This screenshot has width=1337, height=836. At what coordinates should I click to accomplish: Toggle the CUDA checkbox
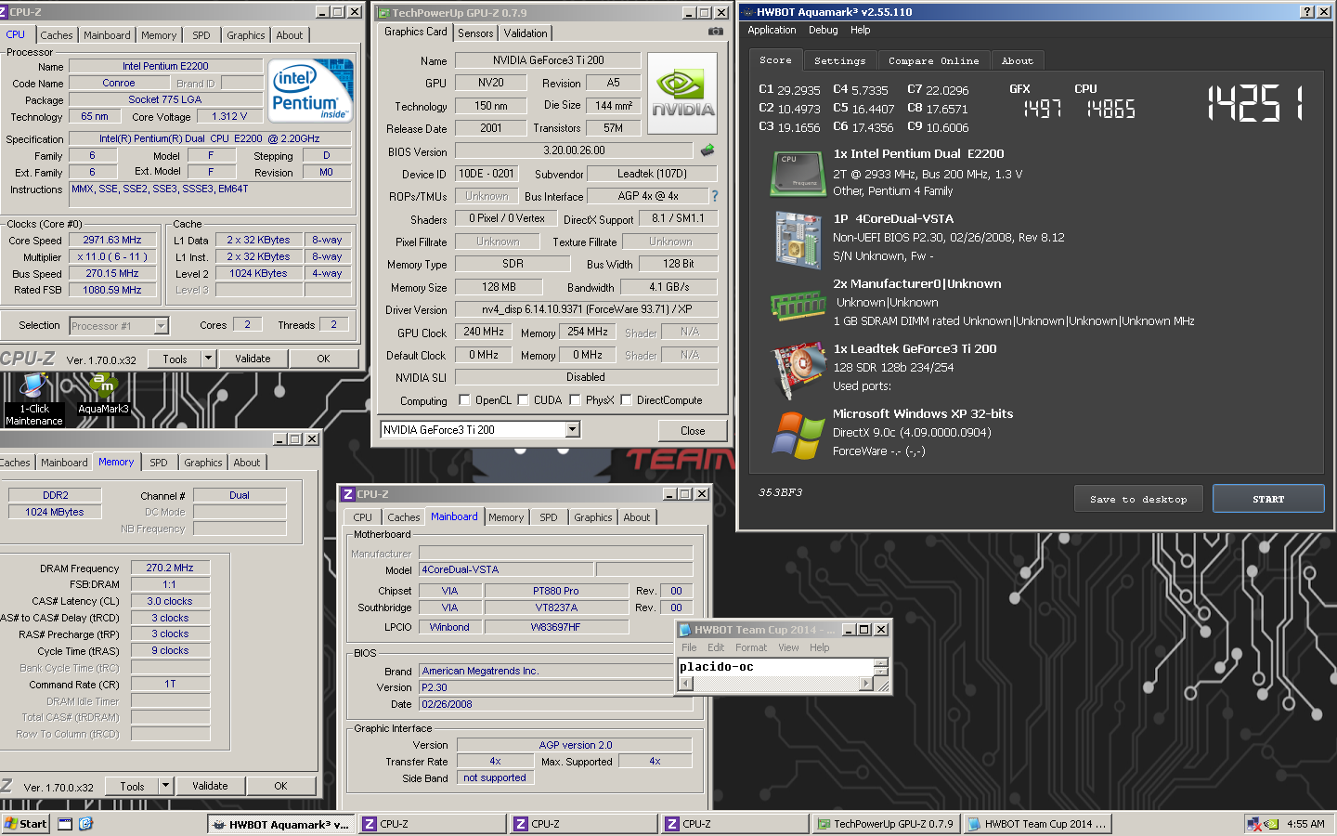524,400
